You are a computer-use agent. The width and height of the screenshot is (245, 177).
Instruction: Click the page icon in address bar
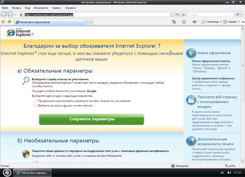pos(21,15)
